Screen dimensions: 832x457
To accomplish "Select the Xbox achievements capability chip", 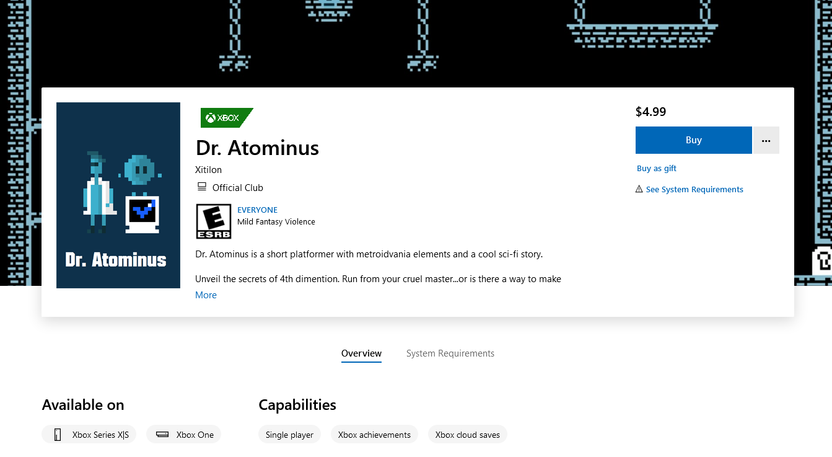I will (x=374, y=435).
